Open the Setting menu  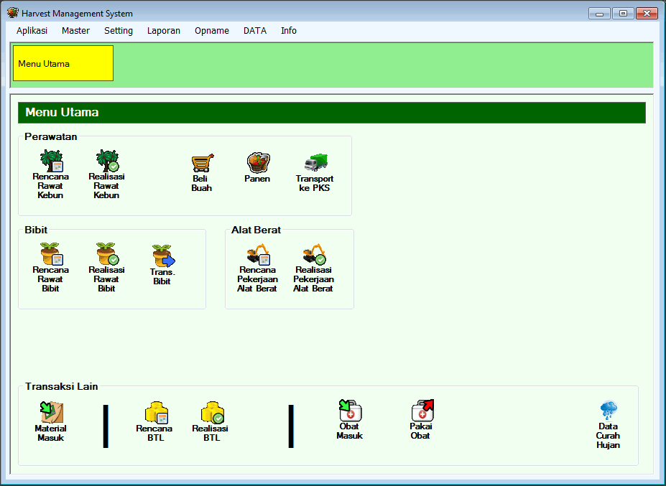coord(119,31)
